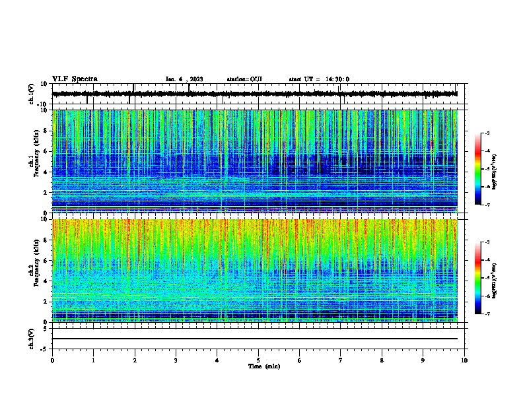Click the ch.3(V) flat line trace
The image size is (523, 404).
click(x=255, y=339)
